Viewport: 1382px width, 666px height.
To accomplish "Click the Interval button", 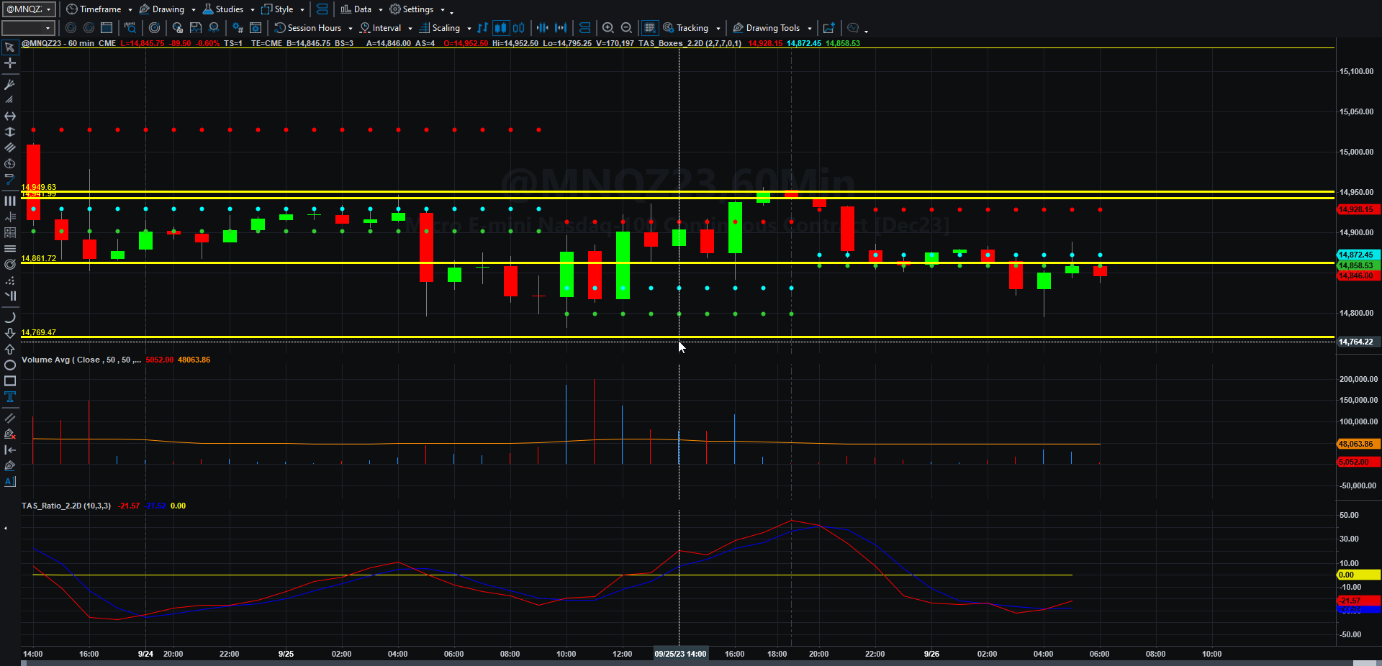I will tap(386, 28).
